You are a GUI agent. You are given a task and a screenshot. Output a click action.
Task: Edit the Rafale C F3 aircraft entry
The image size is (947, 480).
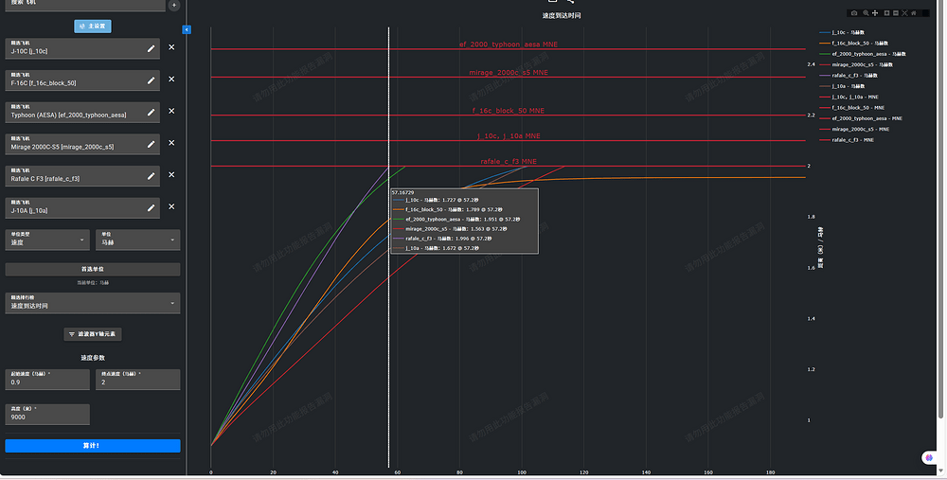point(151,176)
